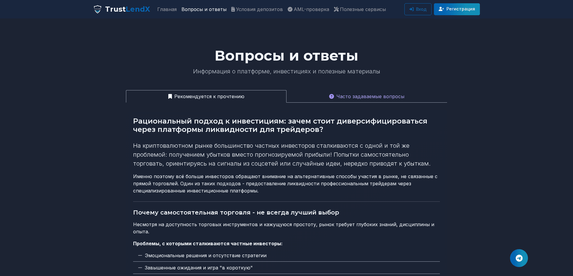Click the bookmark icon on the reading tab
573x276 pixels.
(170, 96)
